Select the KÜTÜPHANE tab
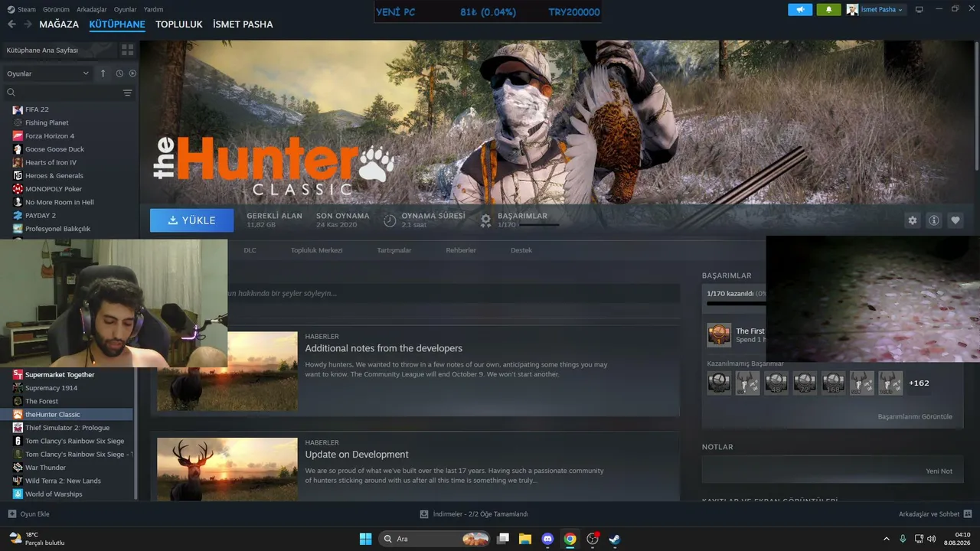Image resolution: width=980 pixels, height=551 pixels. [117, 24]
